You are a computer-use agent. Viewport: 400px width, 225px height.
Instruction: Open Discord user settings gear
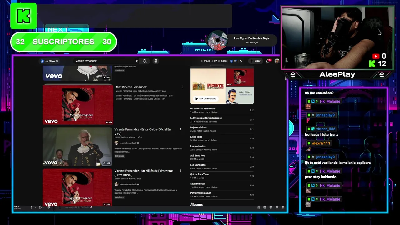(49, 207)
